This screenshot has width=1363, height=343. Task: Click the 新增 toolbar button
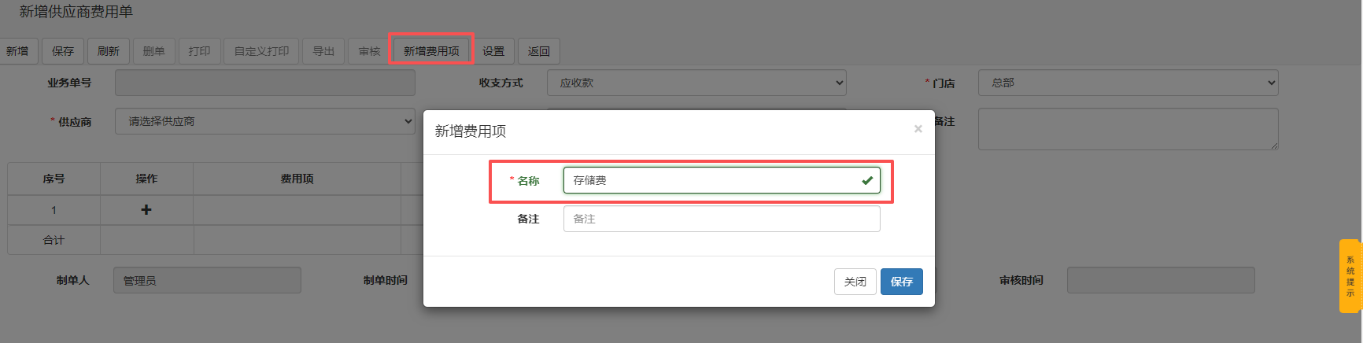tap(17, 51)
